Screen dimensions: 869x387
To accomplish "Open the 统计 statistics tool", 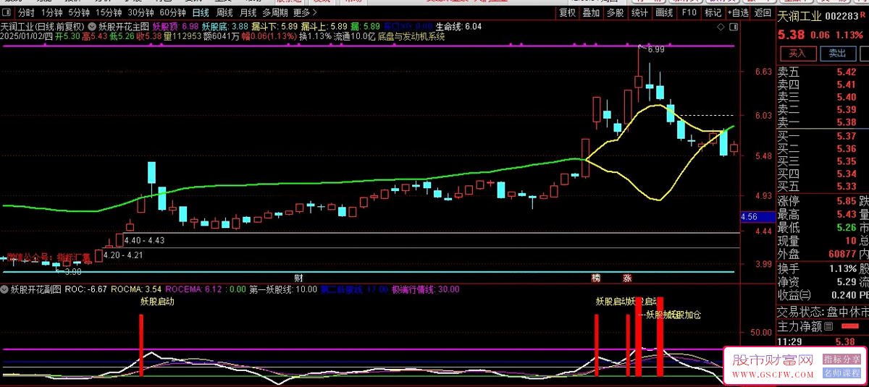I will (x=639, y=12).
